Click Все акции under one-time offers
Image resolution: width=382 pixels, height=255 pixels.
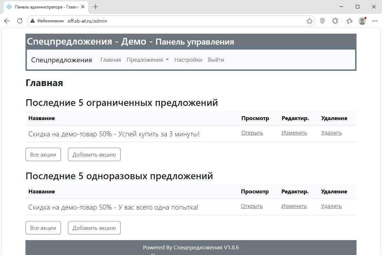click(x=43, y=228)
